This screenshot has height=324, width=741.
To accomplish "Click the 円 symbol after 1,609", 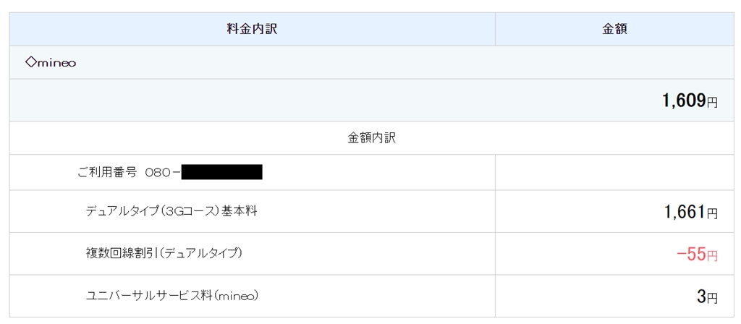I will [712, 103].
